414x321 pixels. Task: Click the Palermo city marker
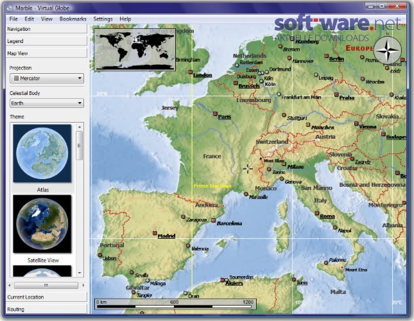coord(326,263)
